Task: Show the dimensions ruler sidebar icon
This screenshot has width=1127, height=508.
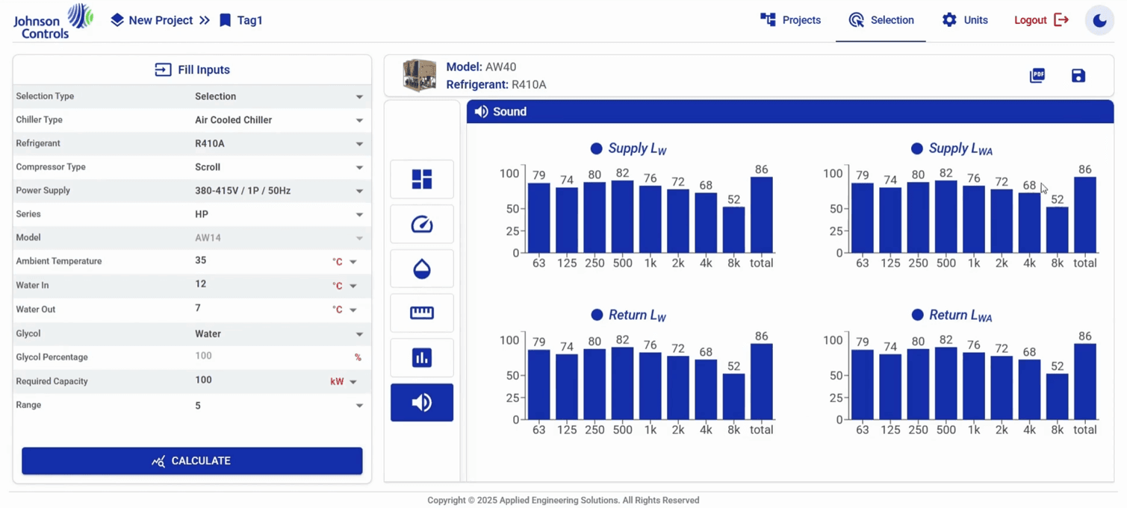Action: pyautogui.click(x=422, y=313)
